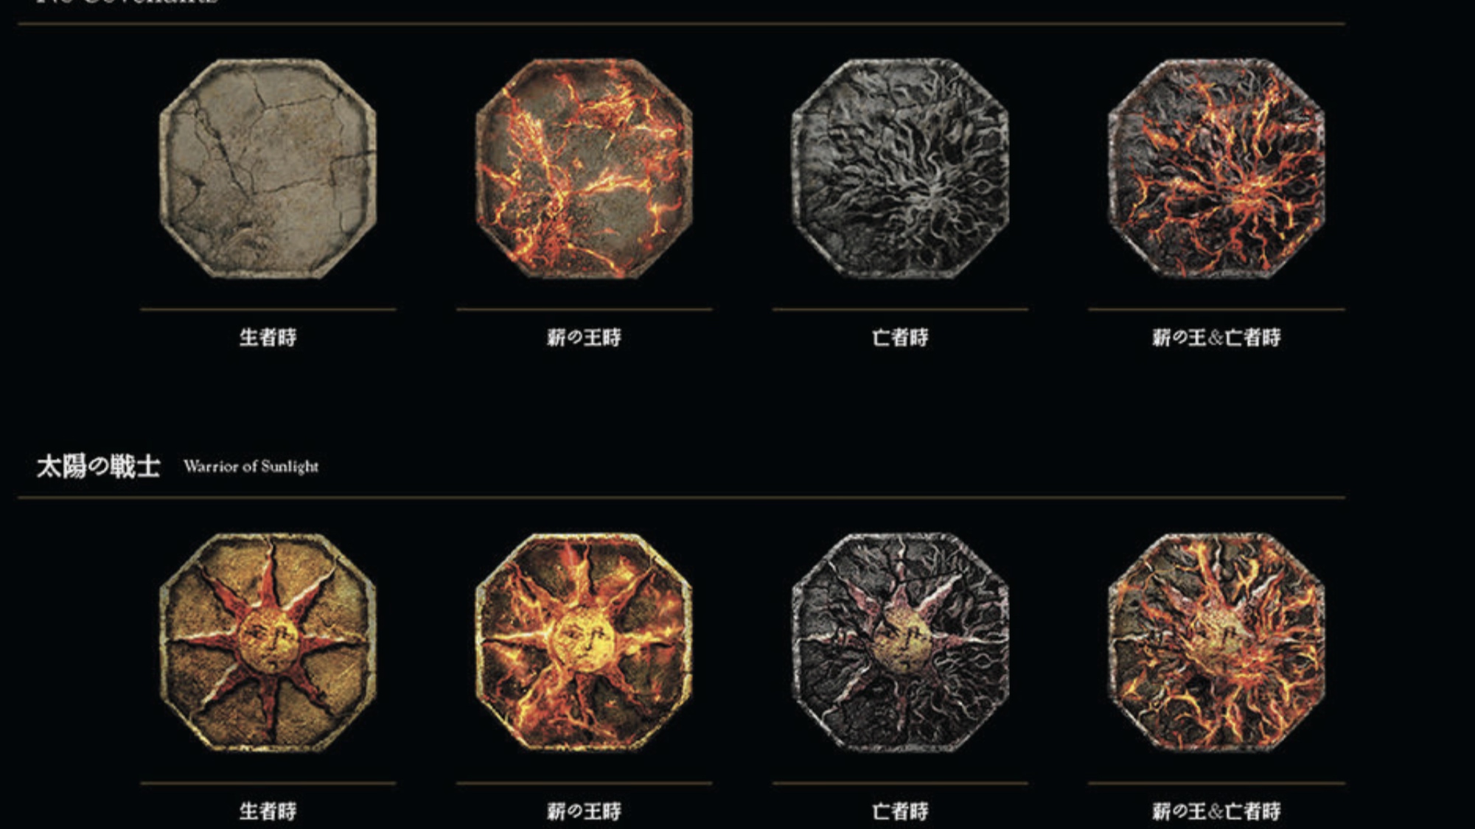Click the 太陽の戦士 section heading
The image size is (1475, 829).
point(98,466)
